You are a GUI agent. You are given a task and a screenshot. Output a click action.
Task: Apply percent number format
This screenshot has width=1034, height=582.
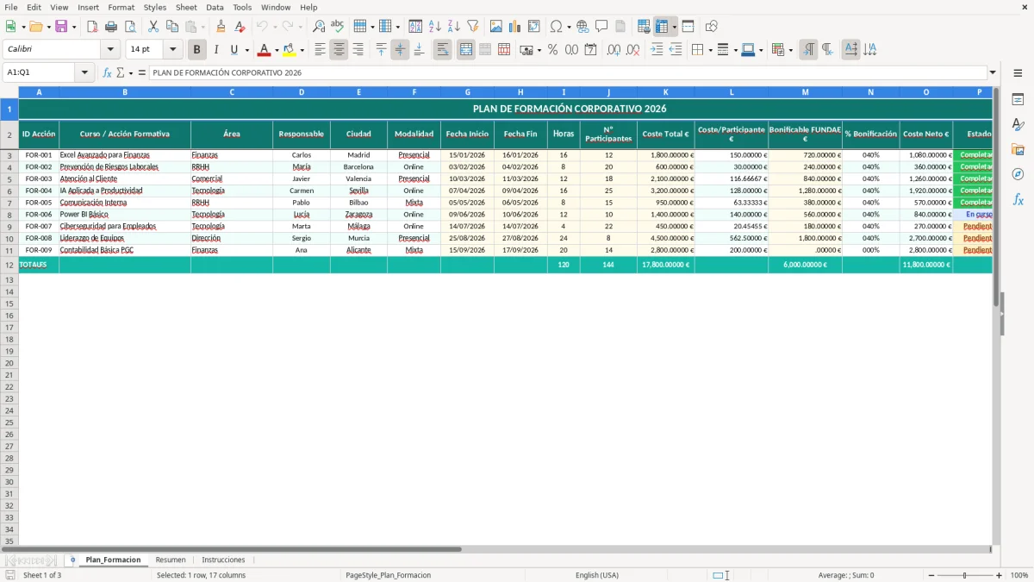tap(553, 50)
